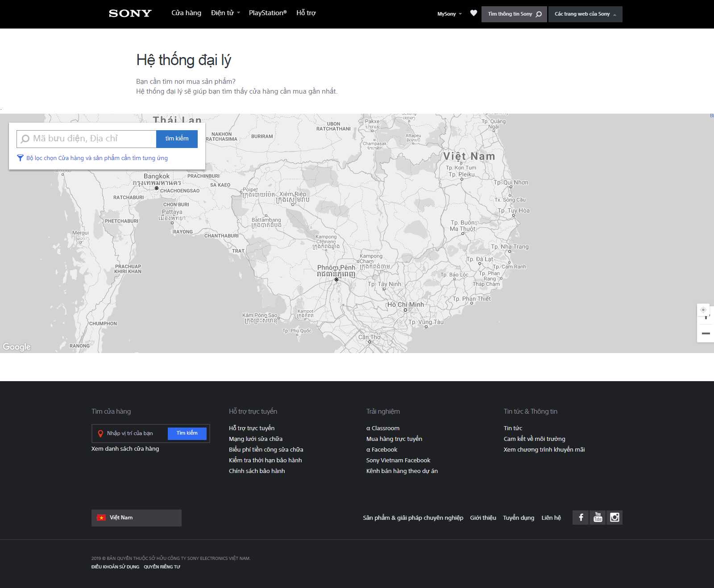This screenshot has width=714, height=588.
Task: Open the Hỗ trợ menu item
Action: [x=306, y=13]
